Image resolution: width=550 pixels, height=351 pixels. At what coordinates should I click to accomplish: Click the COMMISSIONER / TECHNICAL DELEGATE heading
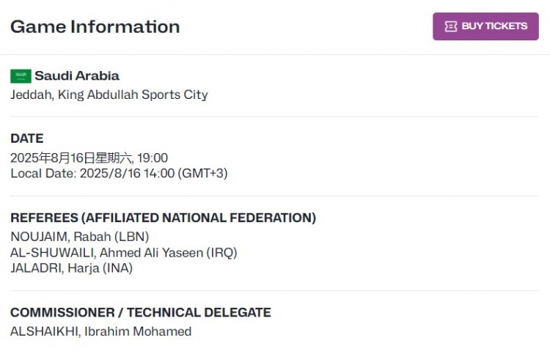pyautogui.click(x=140, y=312)
